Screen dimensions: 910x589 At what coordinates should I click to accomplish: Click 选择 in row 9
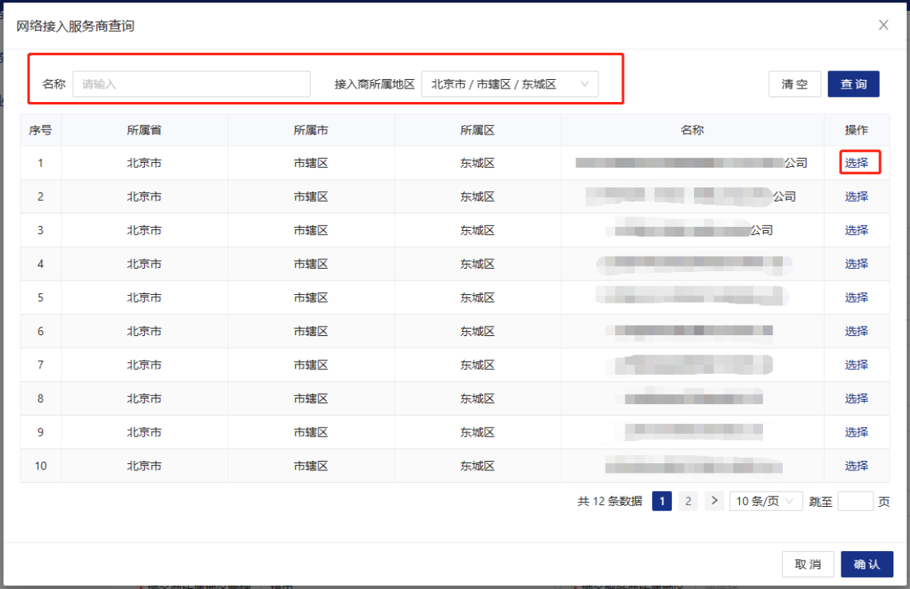point(856,432)
